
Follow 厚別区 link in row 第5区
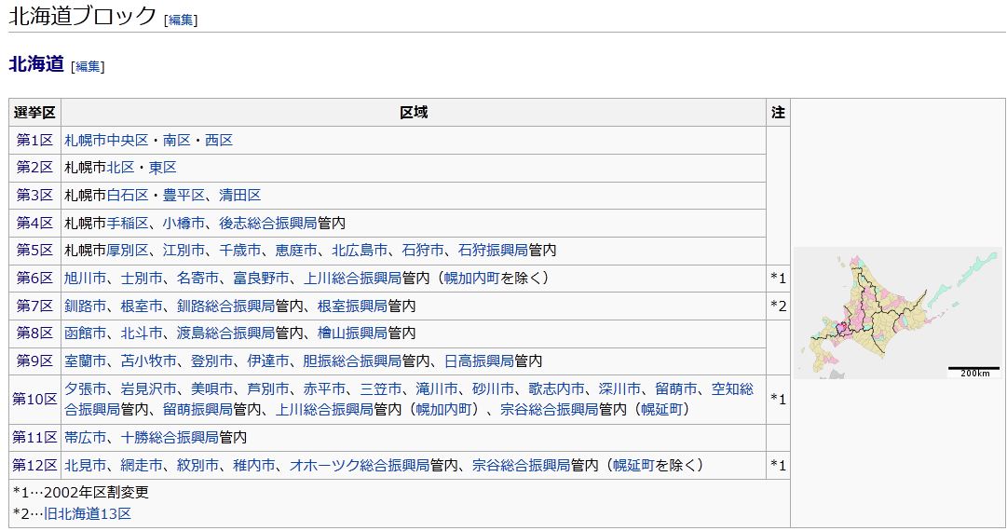point(128,250)
